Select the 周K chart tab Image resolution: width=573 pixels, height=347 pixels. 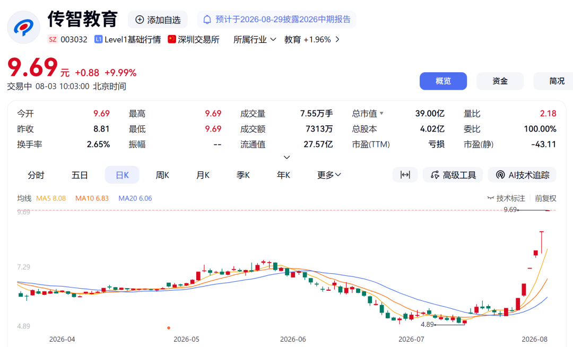[162, 175]
